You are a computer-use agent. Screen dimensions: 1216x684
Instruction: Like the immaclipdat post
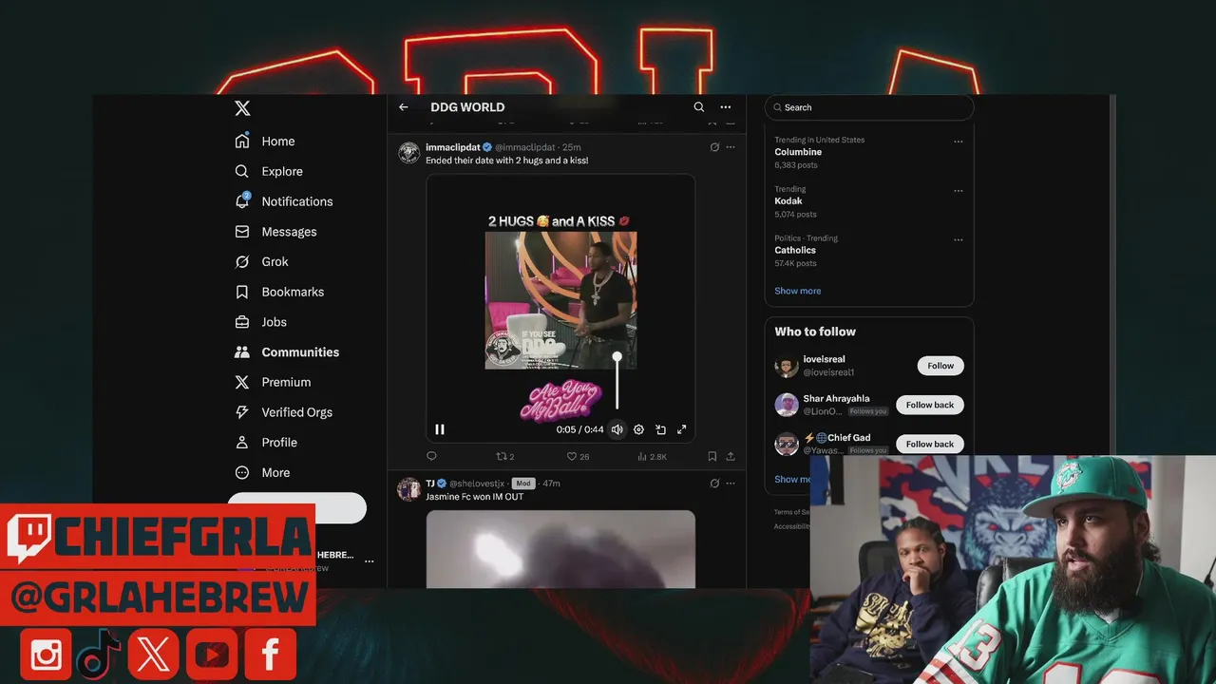pyautogui.click(x=578, y=457)
